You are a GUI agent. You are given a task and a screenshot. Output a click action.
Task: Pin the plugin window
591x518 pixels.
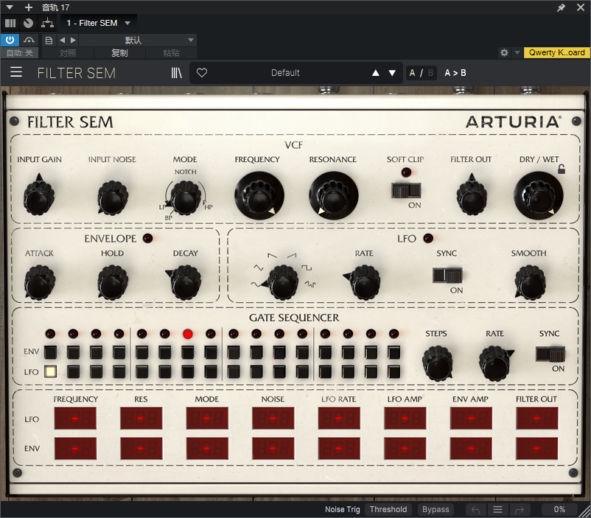click(x=561, y=7)
